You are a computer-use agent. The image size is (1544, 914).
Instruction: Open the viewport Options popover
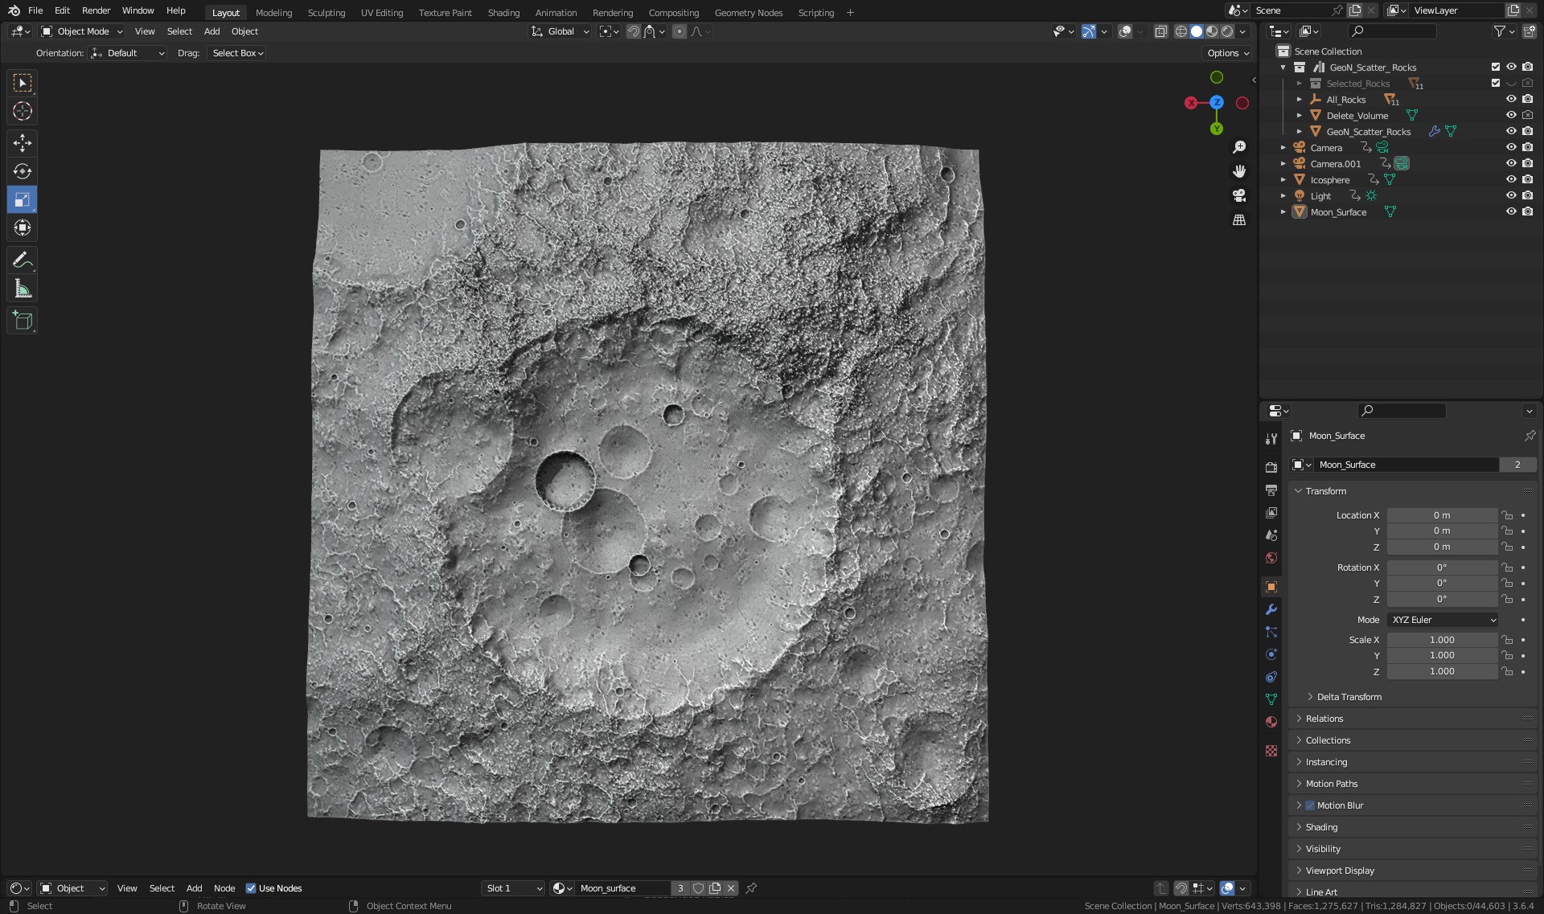[x=1228, y=53]
